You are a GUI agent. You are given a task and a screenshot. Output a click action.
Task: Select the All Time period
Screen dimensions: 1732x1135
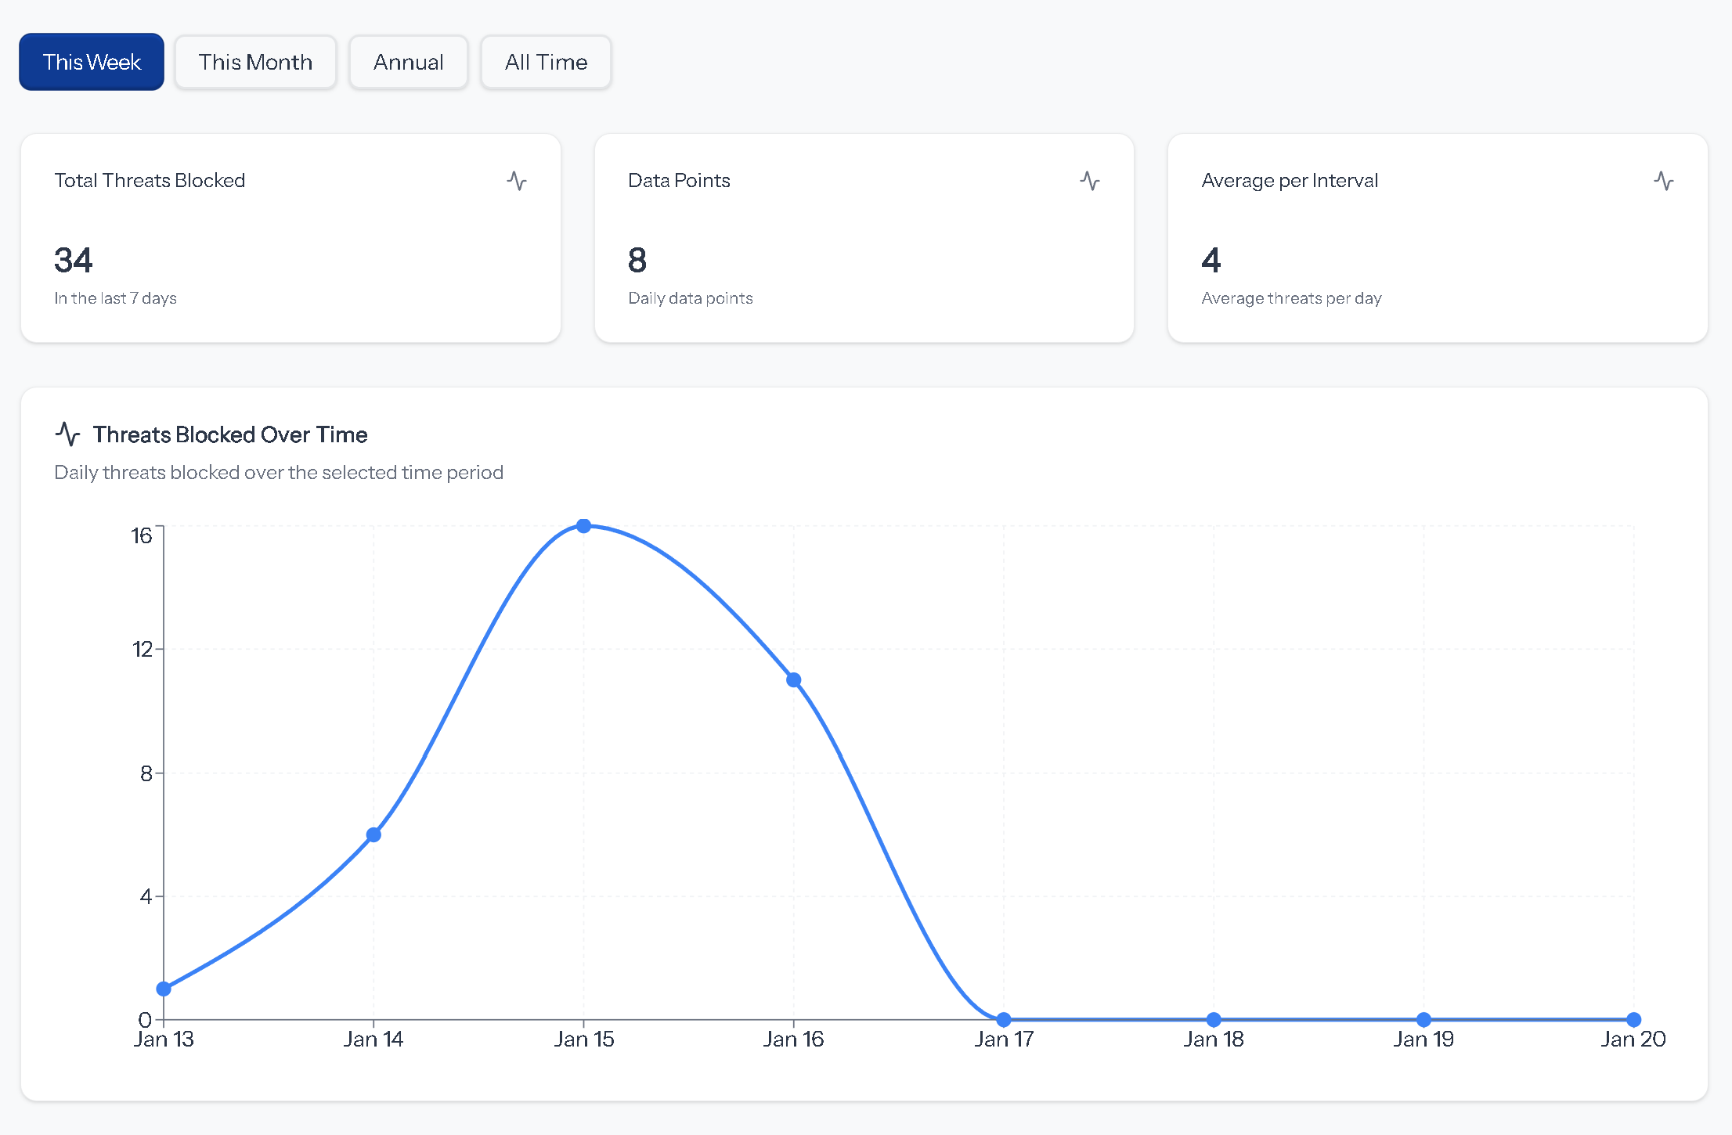(546, 62)
